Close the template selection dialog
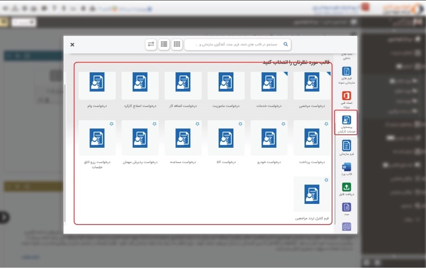The height and width of the screenshot is (269, 426). click(72, 44)
